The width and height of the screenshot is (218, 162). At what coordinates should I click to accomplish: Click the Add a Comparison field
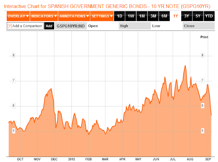(x=25, y=26)
